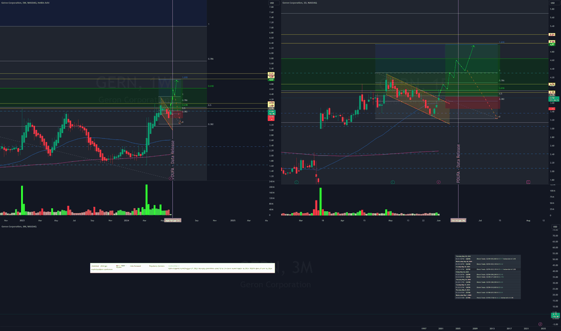
Task: Open USD currency selector on 3M chart
Action: point(555,226)
